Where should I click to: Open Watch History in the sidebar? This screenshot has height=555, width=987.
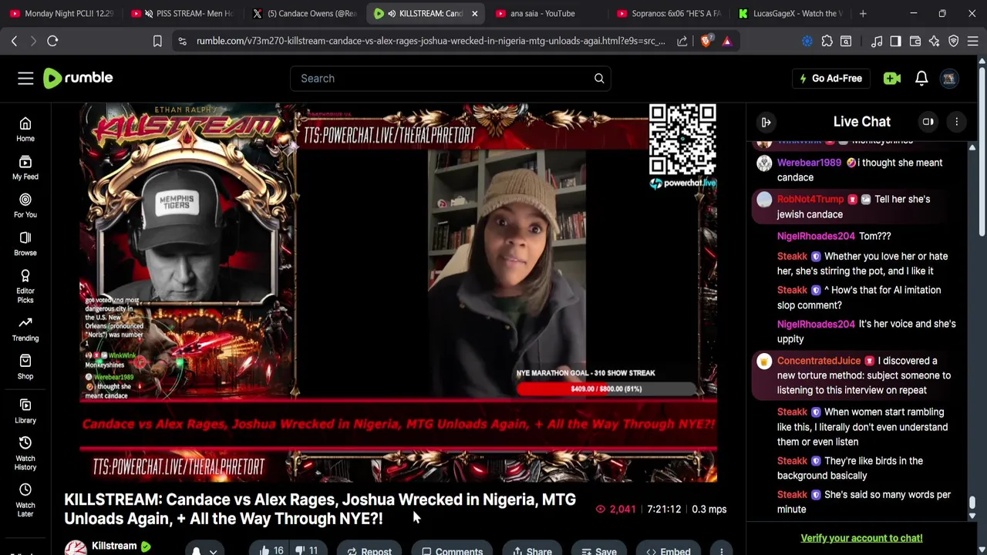coord(25,452)
